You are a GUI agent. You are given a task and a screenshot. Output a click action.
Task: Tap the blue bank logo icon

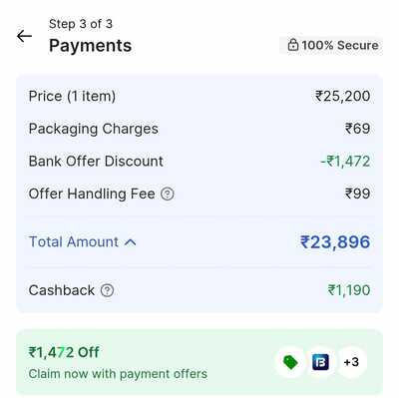(320, 362)
